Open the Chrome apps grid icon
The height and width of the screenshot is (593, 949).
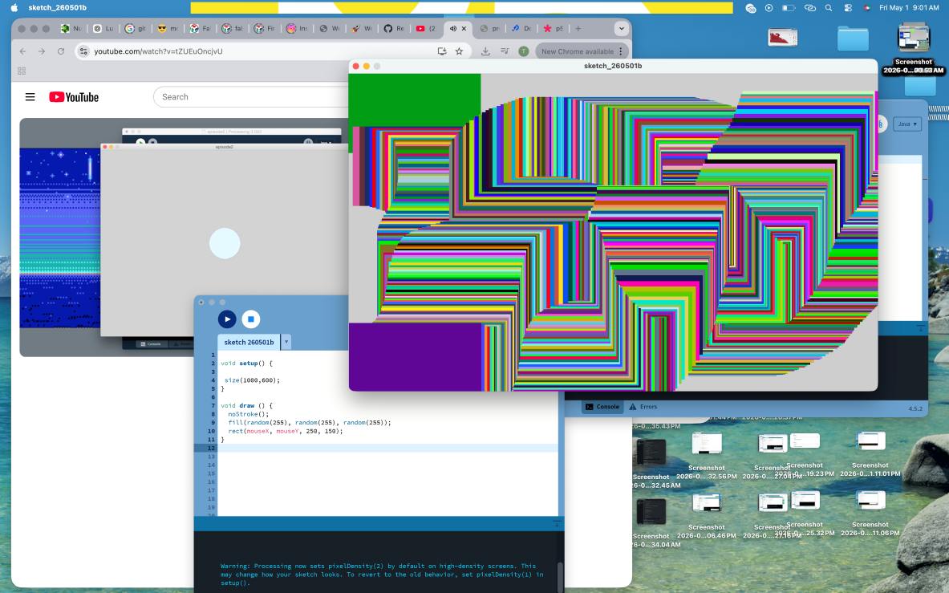(22, 71)
